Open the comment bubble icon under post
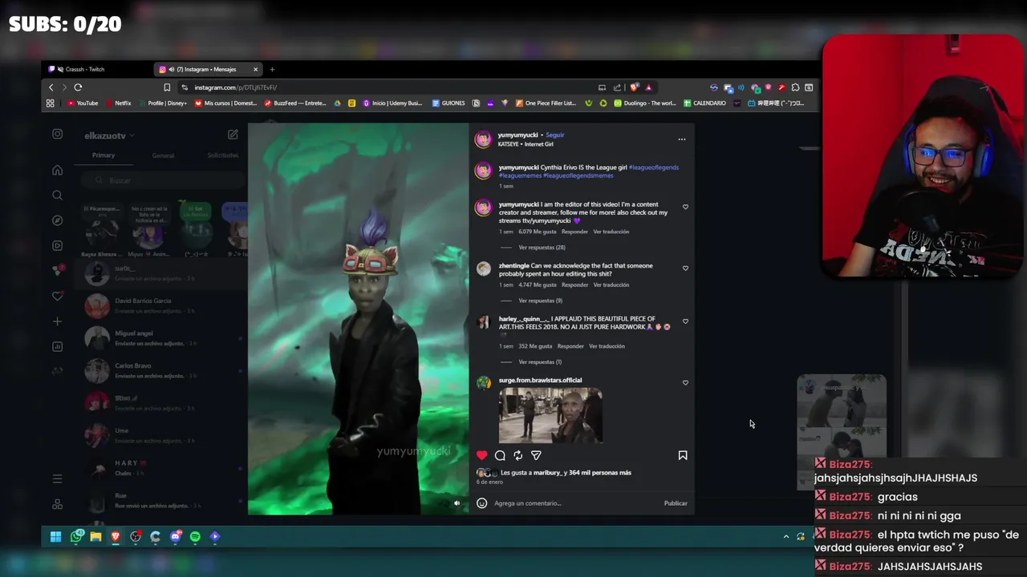The height and width of the screenshot is (577, 1027). point(500,455)
